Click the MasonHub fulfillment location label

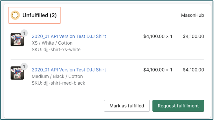(192, 15)
